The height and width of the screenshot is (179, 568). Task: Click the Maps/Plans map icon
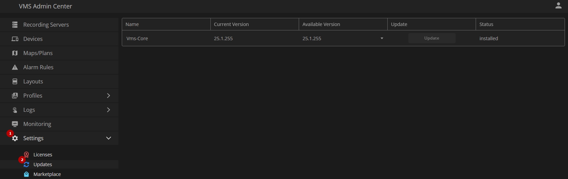pyautogui.click(x=15, y=53)
